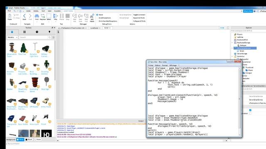This screenshot has height=149, width=266.
Task: Click the Replace icon
Action: tap(43, 16)
